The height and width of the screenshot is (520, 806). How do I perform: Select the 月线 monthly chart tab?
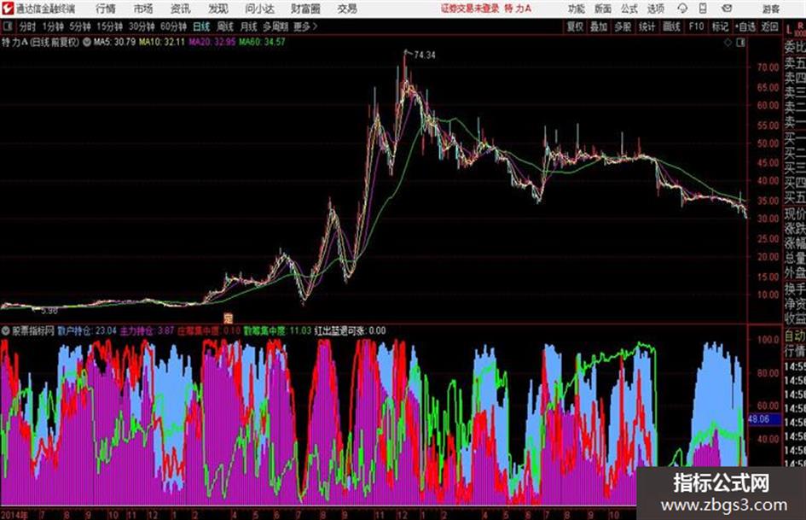point(248,26)
